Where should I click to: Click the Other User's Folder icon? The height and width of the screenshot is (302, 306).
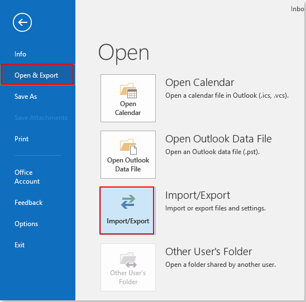(x=128, y=260)
